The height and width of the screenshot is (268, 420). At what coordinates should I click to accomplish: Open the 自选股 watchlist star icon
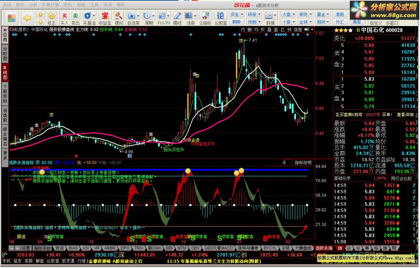[x=132, y=16]
